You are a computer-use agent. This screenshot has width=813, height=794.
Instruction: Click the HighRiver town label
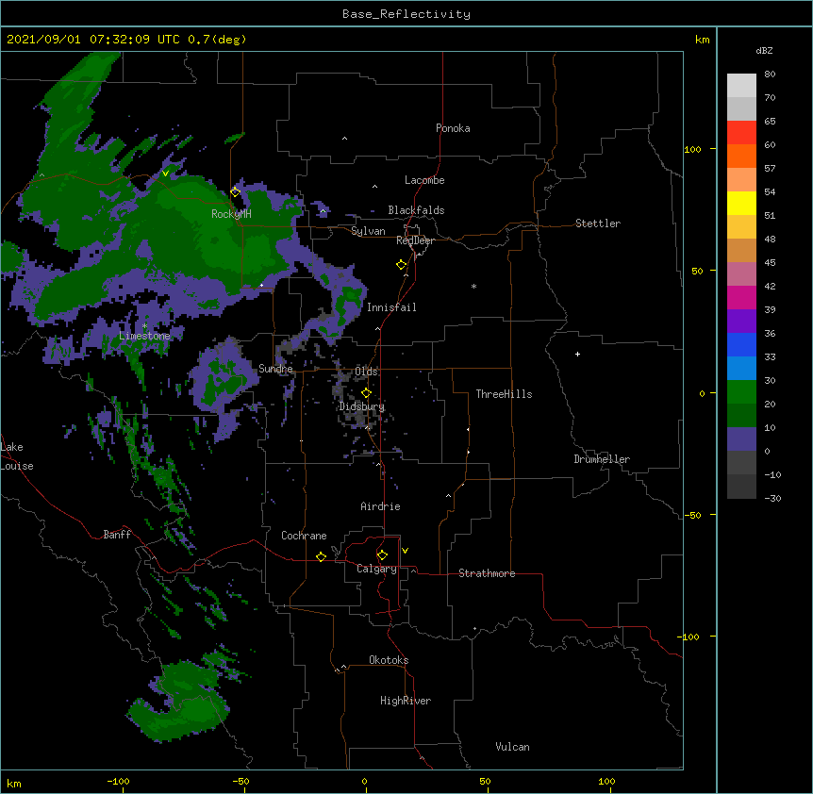[x=406, y=701]
